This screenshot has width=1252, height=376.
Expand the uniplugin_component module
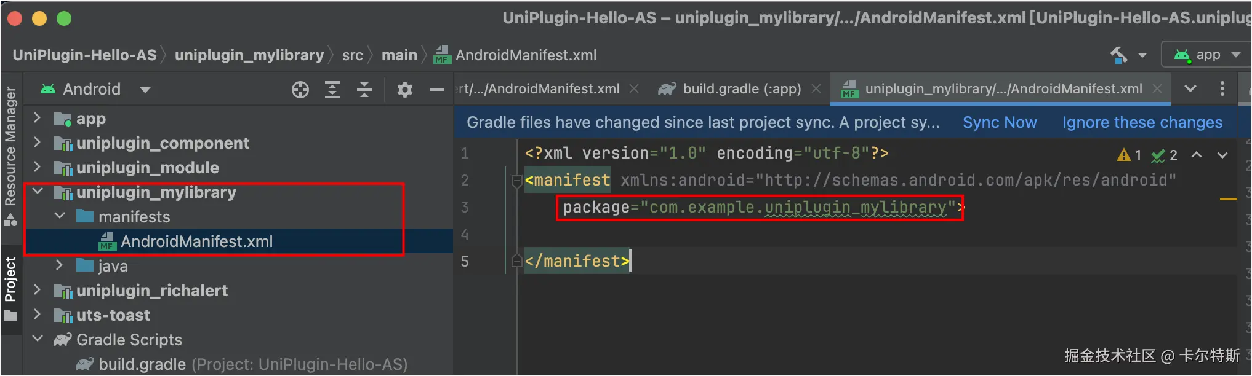coord(38,143)
